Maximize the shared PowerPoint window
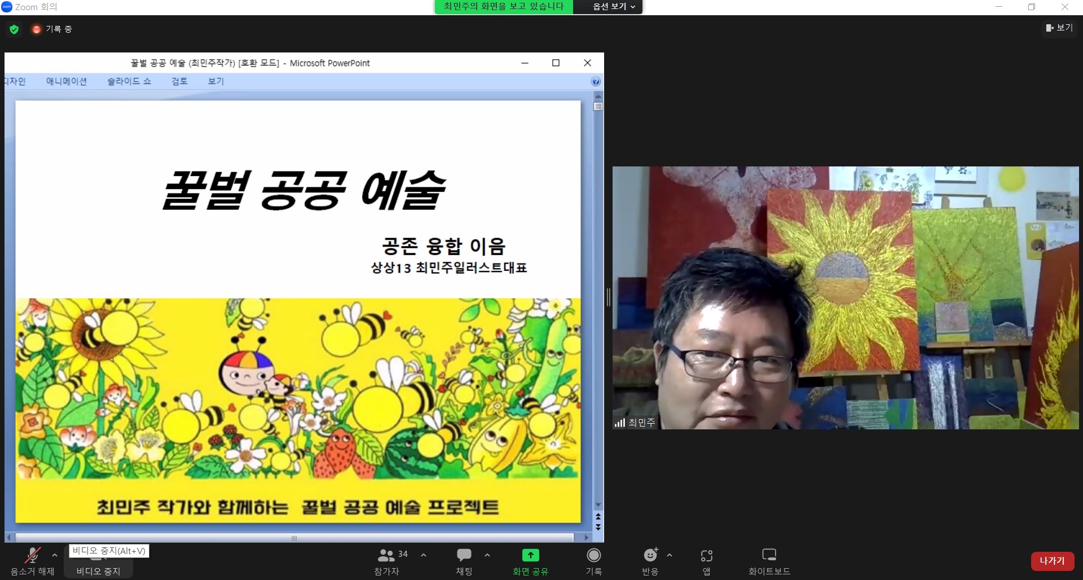Viewport: 1083px width, 580px height. point(556,63)
